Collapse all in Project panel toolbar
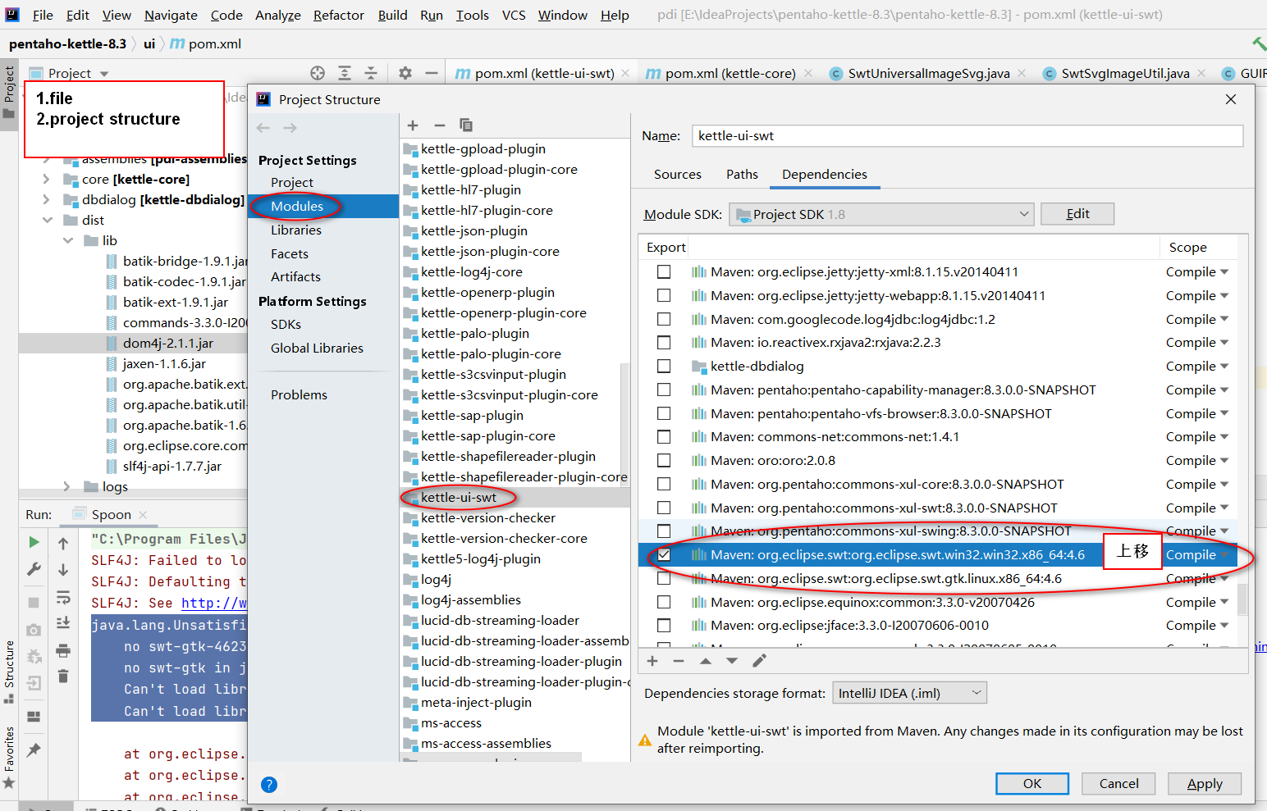 click(x=371, y=73)
